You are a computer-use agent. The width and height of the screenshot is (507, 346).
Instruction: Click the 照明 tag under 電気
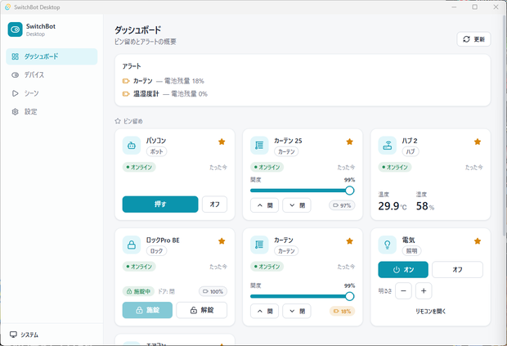[411, 250]
